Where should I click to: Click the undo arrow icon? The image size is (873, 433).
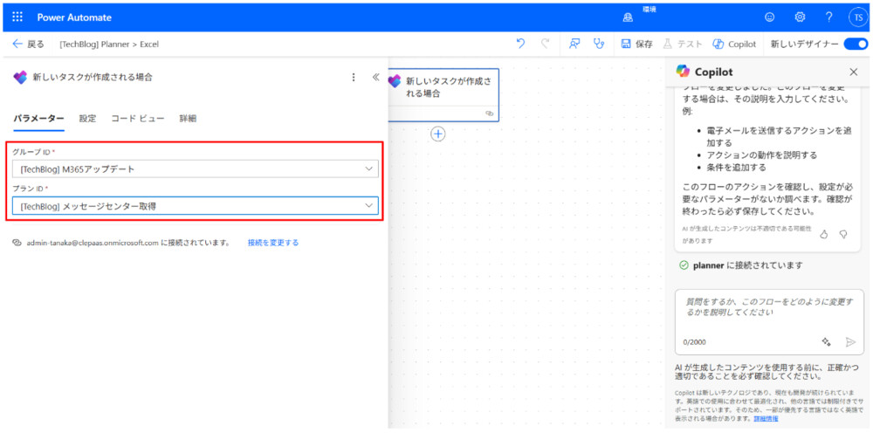pos(520,44)
